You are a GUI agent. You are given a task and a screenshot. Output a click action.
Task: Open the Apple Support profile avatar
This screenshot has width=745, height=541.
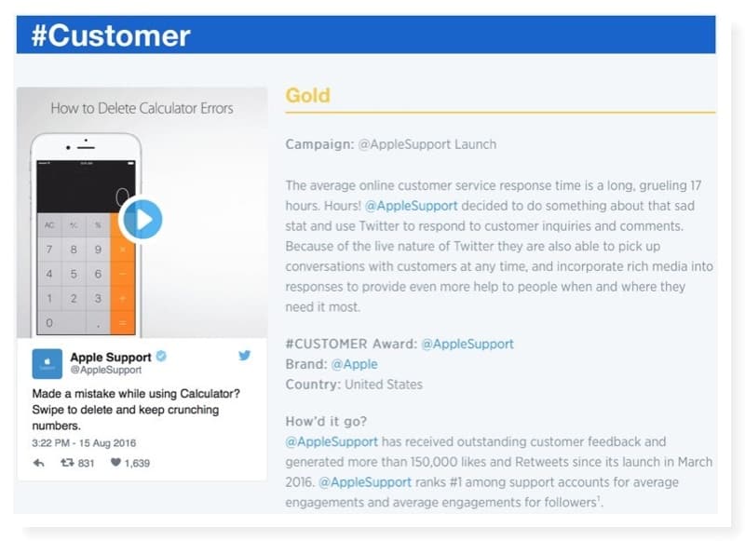point(47,364)
